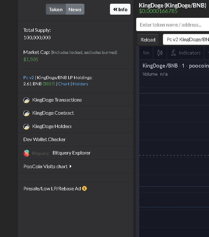Open the Dev Wallet Checker
Screen dimensions: 209x237
pos(45,139)
